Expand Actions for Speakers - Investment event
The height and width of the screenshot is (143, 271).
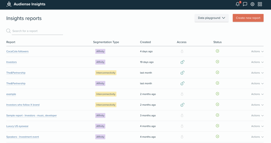257,137
